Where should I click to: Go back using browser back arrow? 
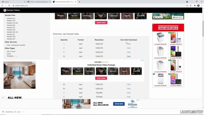coord(2,6)
